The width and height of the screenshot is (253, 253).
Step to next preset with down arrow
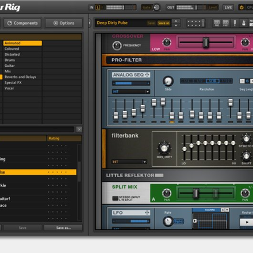pos(176,25)
